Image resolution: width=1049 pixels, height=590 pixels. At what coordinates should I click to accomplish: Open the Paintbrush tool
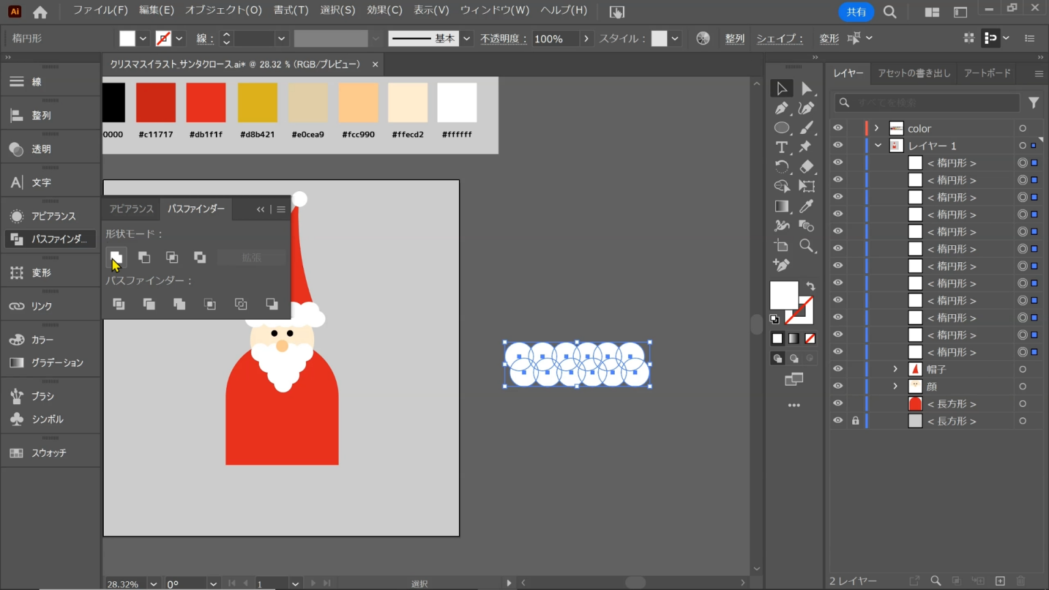807,128
